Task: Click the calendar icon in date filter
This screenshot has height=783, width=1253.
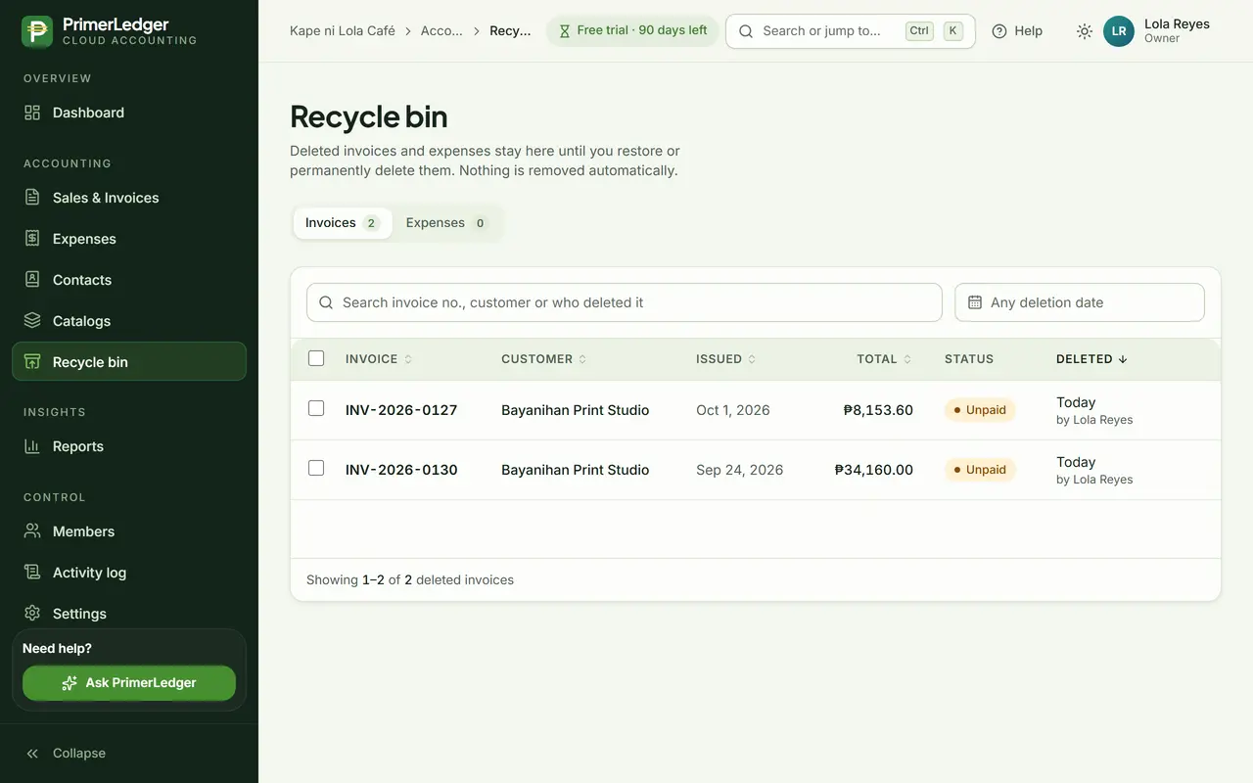Action: pos(975,303)
